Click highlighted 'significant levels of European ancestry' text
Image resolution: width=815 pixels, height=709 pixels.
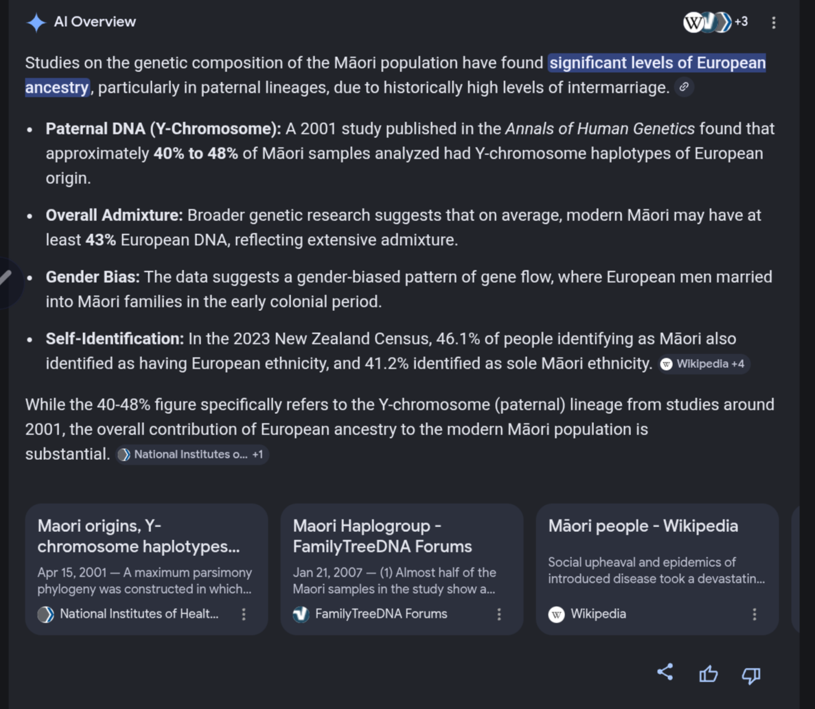(656, 64)
